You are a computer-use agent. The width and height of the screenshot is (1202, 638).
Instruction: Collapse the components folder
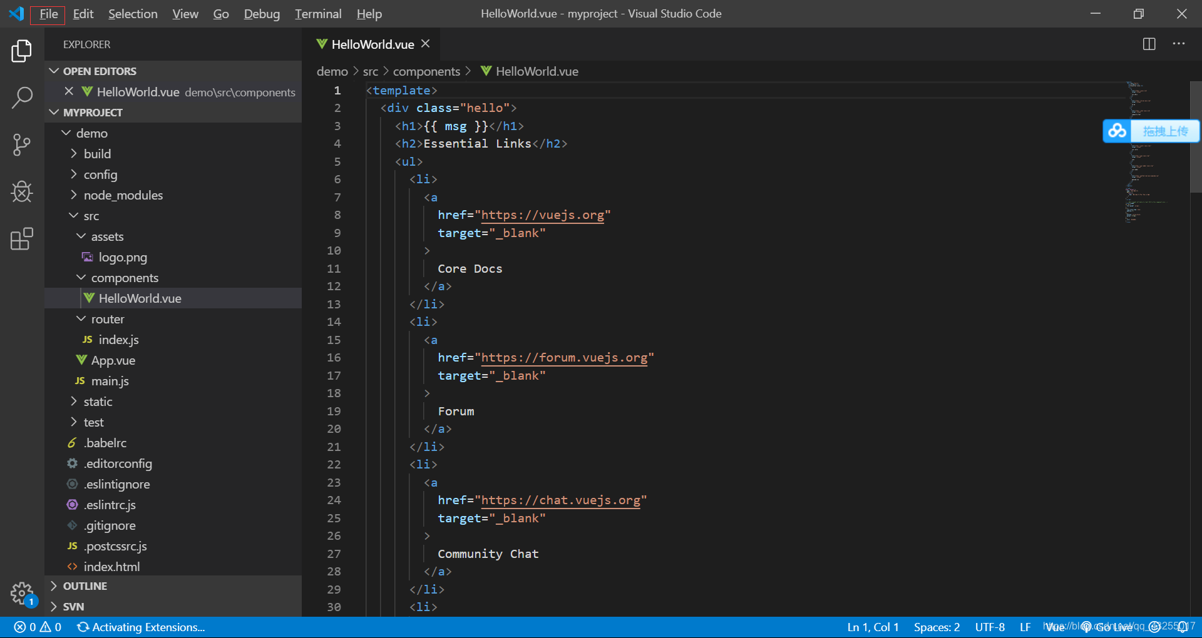[173, 277]
